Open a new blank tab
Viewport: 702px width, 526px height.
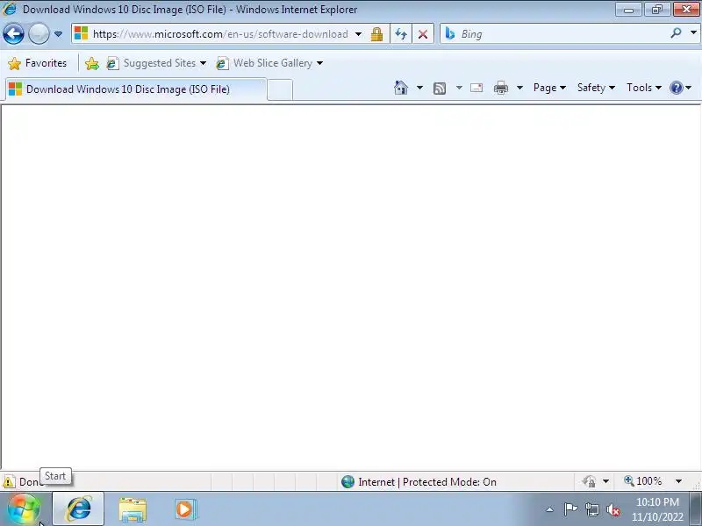pyautogui.click(x=280, y=89)
